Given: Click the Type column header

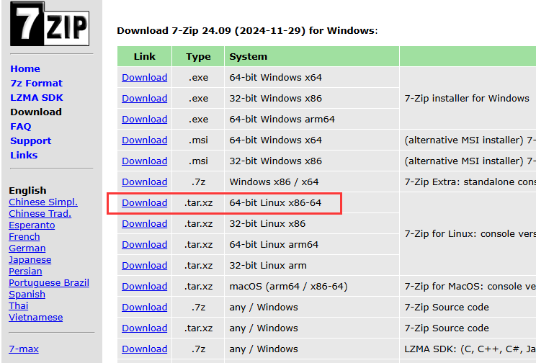Looking at the screenshot, I should 198,56.
